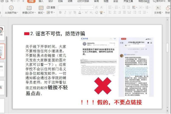Screen dimensions: 171x114
Task: Click the ribbon tabs scroll-right arrow
Action: pos(148,1)
